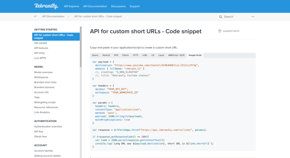Open OAuth flow documentation
290x158 pixels.
[x=41, y=136]
